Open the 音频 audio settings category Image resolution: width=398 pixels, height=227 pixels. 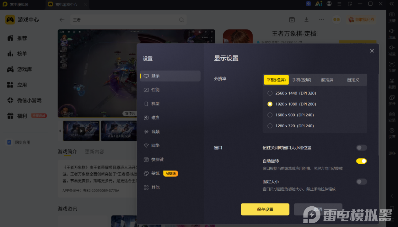170,132
